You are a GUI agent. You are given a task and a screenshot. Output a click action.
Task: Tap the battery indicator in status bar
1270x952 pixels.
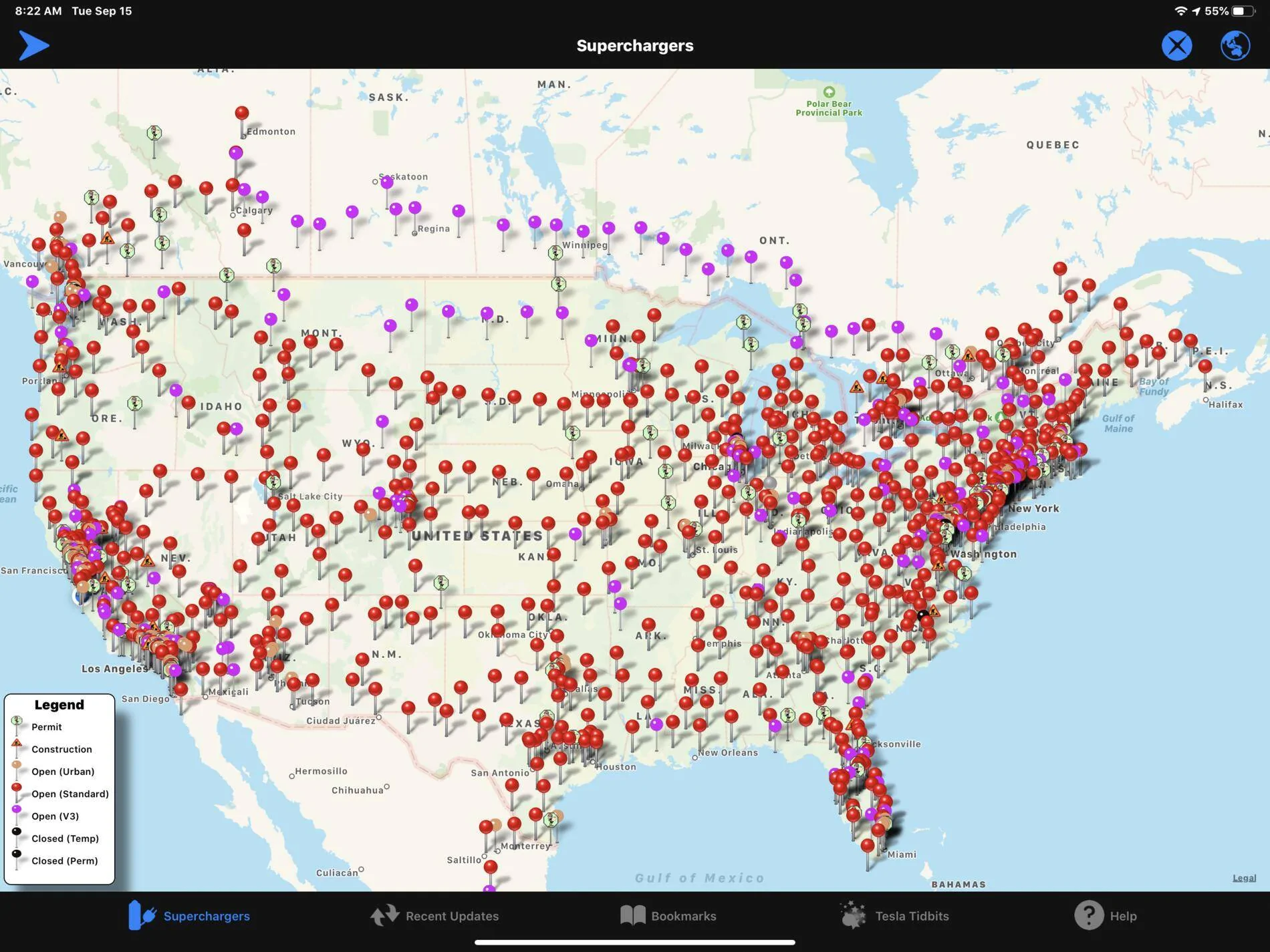(x=1243, y=11)
